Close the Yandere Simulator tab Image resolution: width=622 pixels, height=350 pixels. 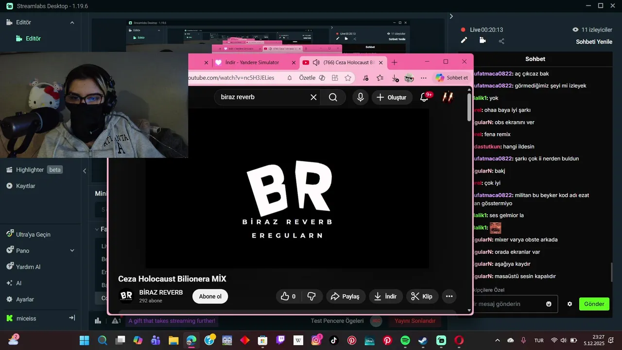294,62
